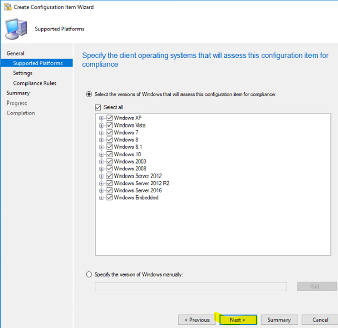Uncheck the Windows Server 2016 checkbox
338x328 pixels.
(110, 190)
